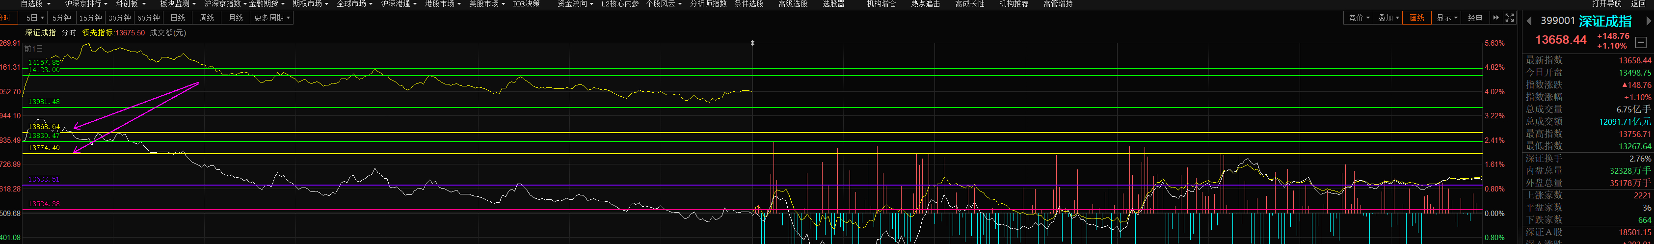Viewport: 1654px width, 244px height.
Task: Click the 深证成指 index title
Action: (1604, 21)
